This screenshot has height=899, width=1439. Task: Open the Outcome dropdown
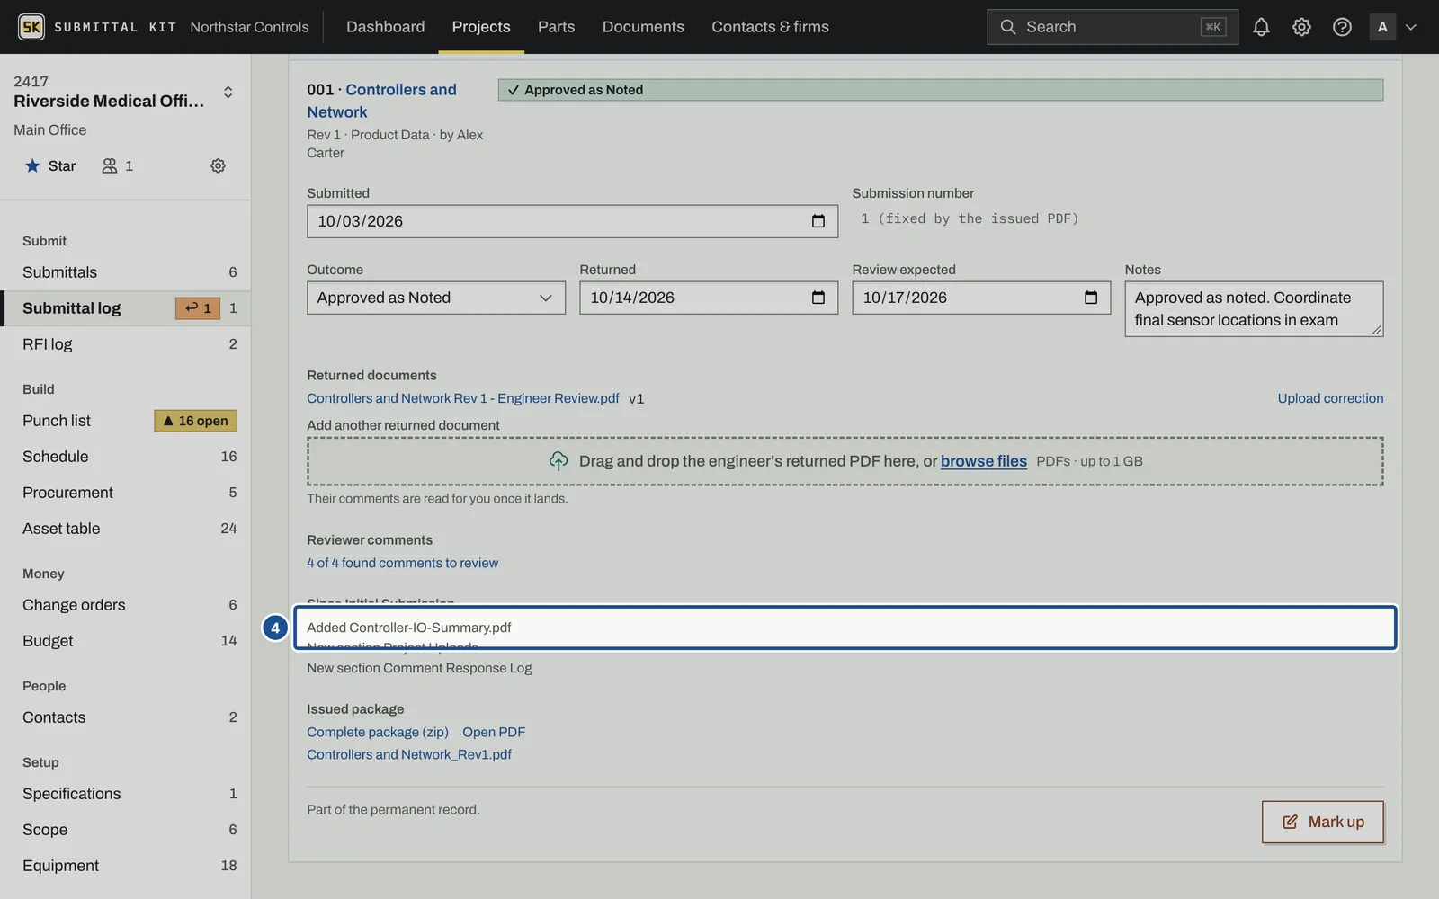coord(436,298)
